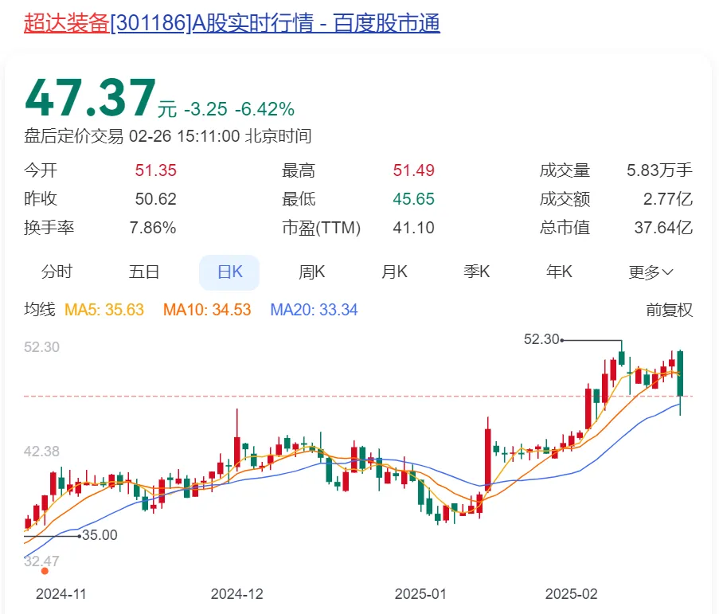This screenshot has width=719, height=614.
Task: Click the MA20: 33.34 indicator label
Action: coord(314,310)
